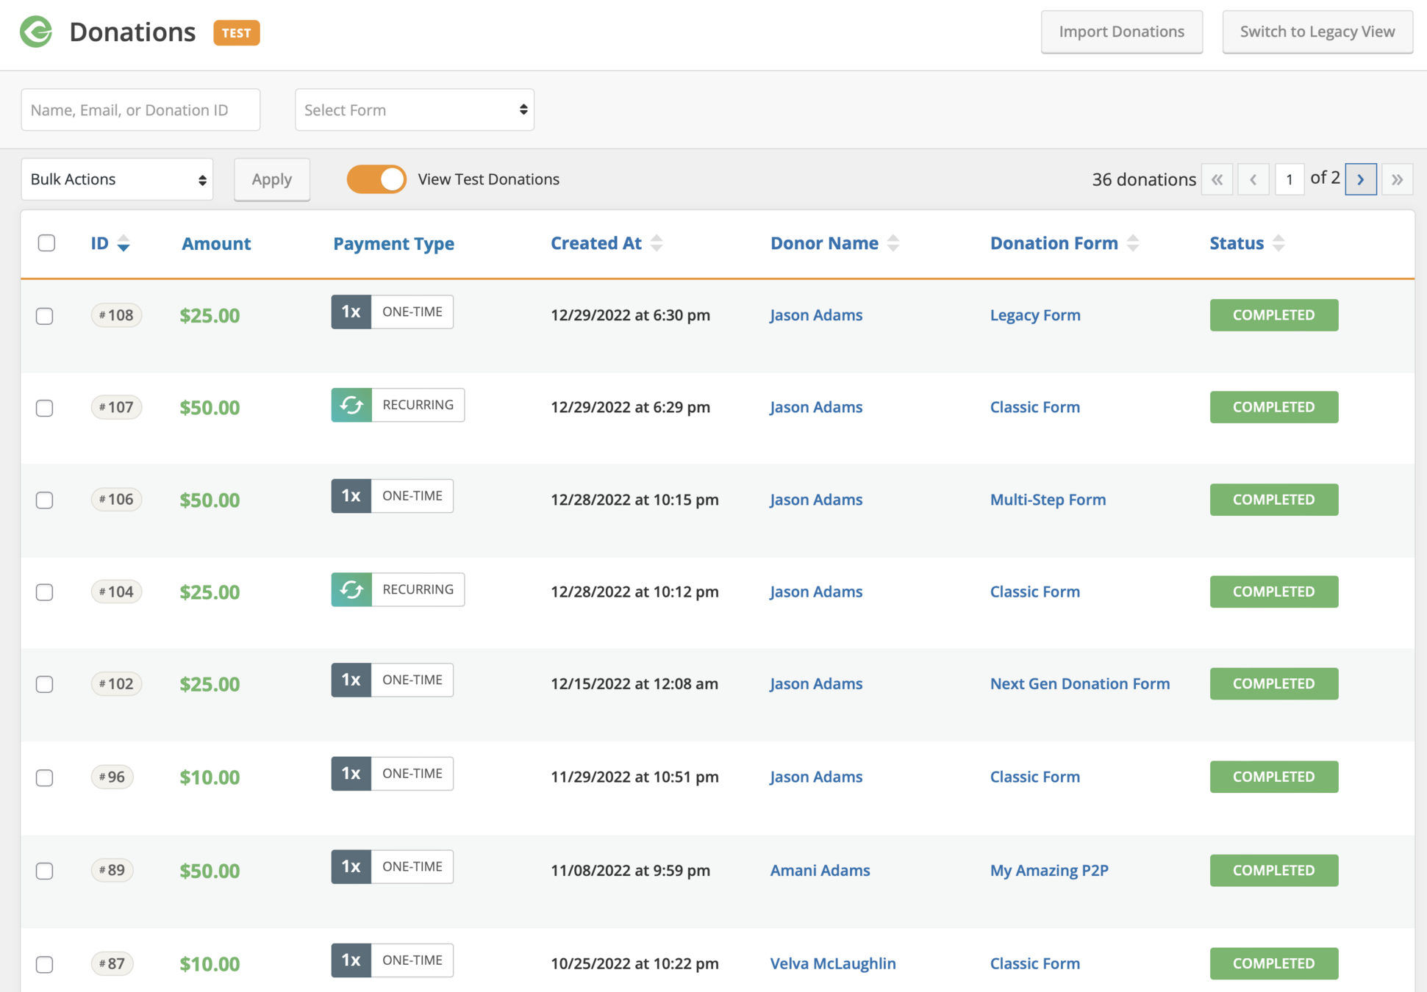
Task: Click recurring icon on donation #107
Action: [351, 405]
